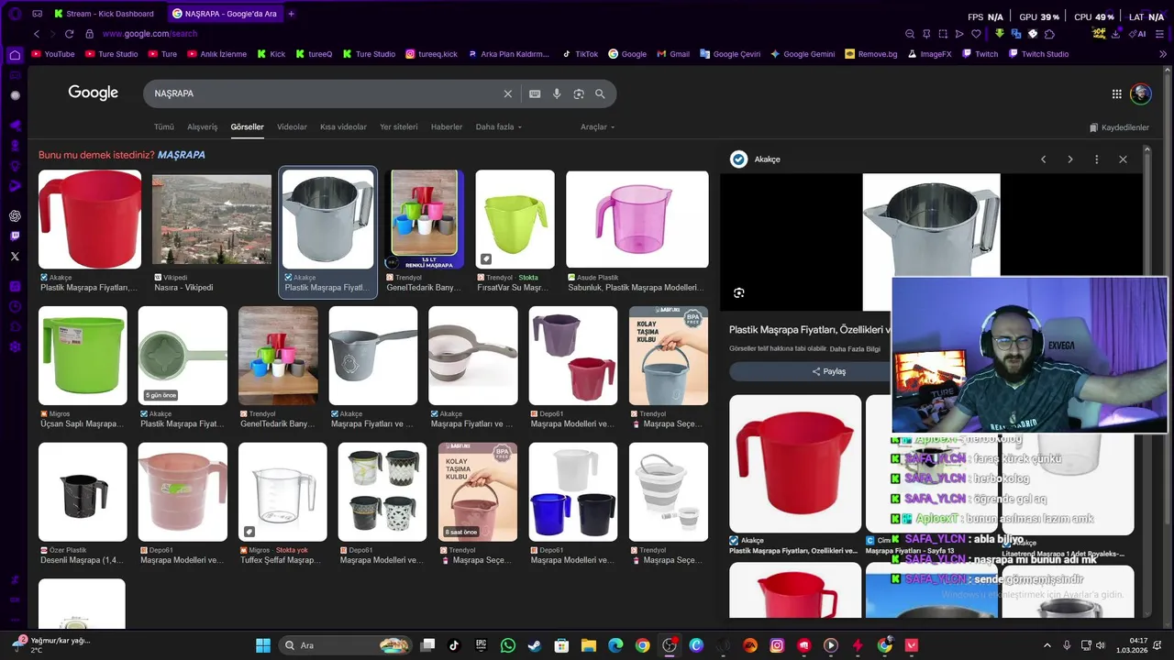
Task: Clear the Google search box text
Action: pyautogui.click(x=507, y=93)
